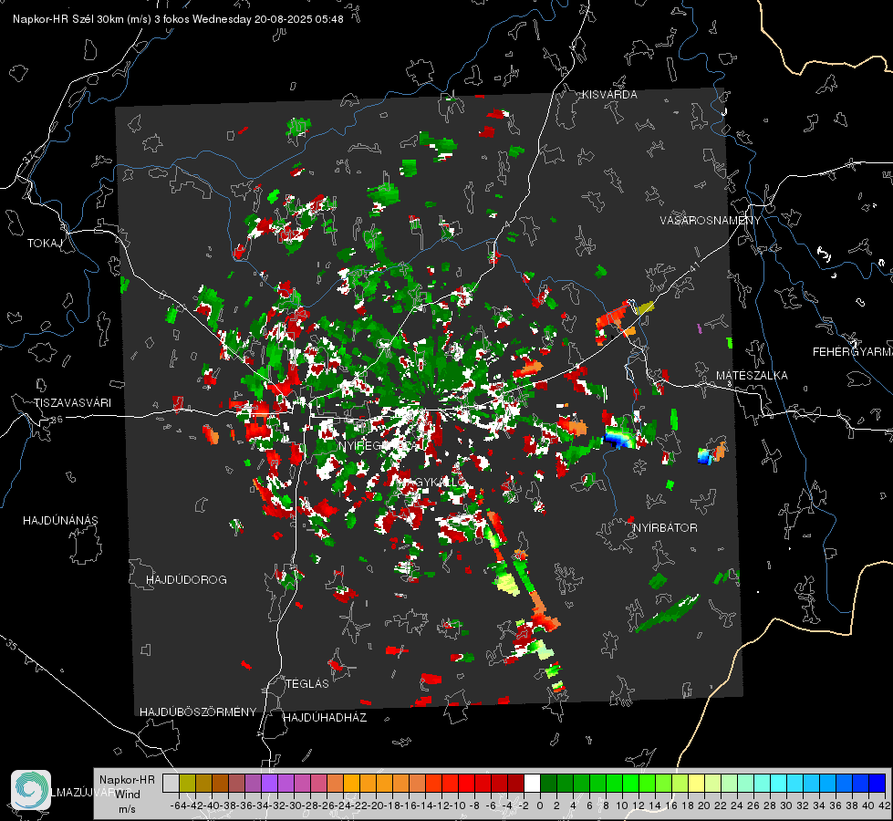Click road number 36 near Tiszavasvári
Viewport: 893px width, 821px height.
tap(57, 420)
